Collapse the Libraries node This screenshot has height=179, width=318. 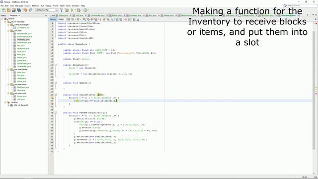pos(5,102)
